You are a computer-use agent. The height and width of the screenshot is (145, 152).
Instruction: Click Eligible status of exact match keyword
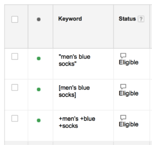(x=128, y=93)
